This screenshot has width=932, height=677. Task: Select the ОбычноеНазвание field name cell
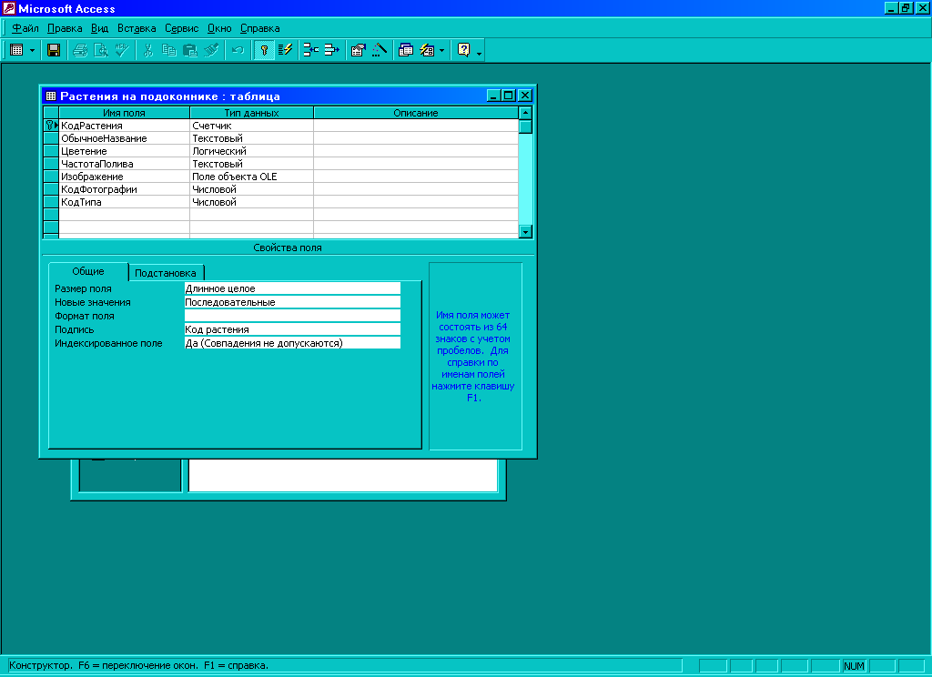[x=124, y=138]
